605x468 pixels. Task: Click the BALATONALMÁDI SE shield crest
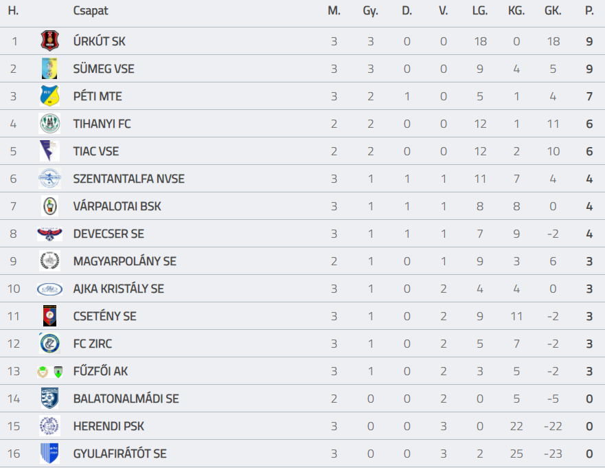(49, 399)
